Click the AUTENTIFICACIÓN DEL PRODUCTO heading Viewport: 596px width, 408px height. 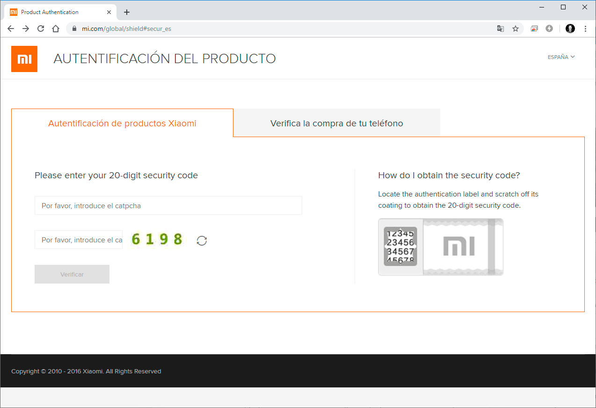coord(165,59)
